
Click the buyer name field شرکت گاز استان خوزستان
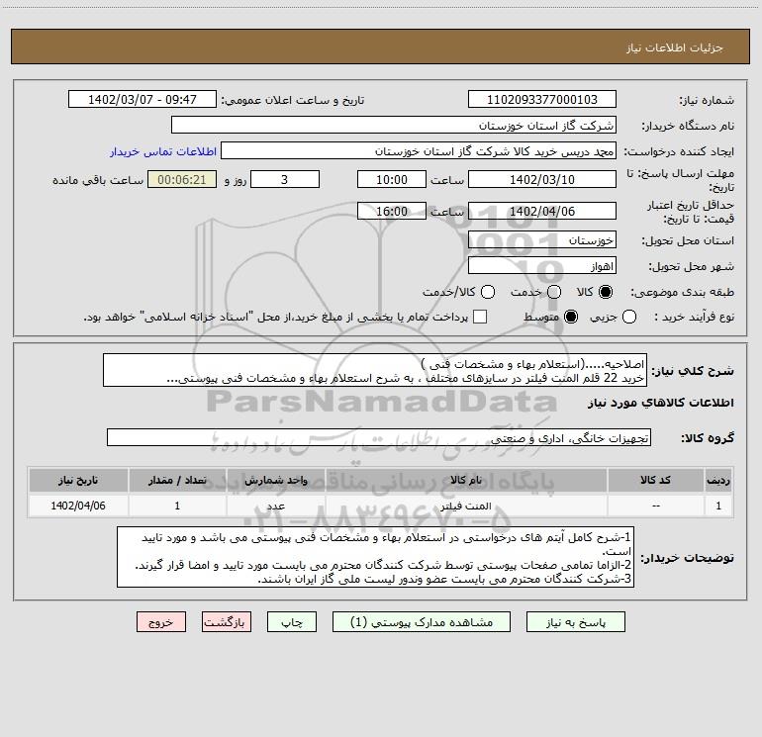394,125
